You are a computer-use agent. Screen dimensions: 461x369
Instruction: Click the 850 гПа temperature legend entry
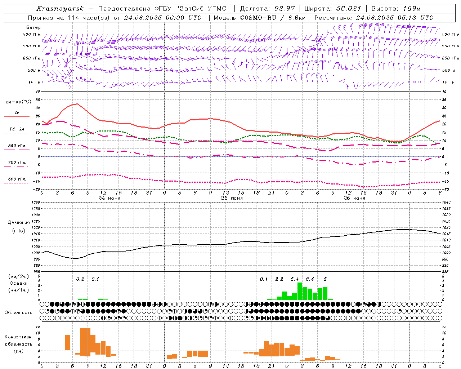click(x=17, y=146)
